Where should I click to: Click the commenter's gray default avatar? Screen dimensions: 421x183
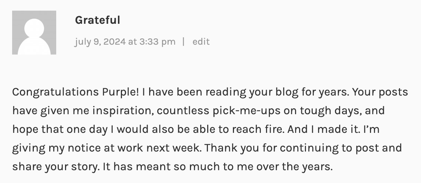coord(34,33)
